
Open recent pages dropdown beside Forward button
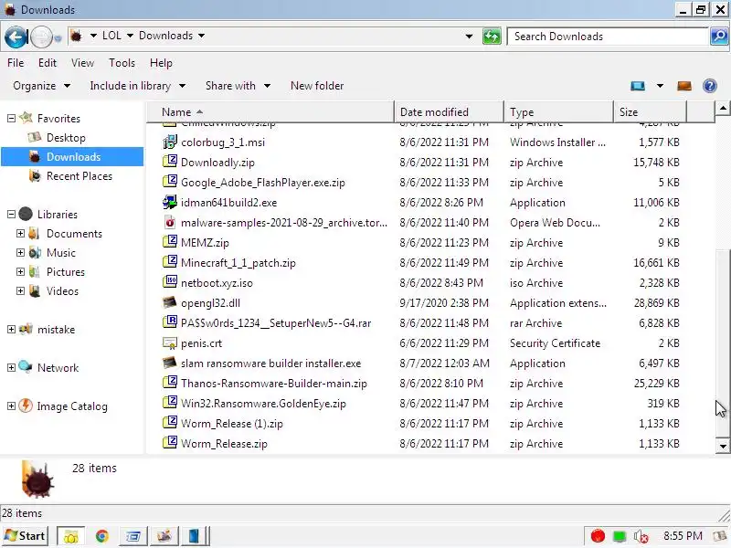[x=58, y=38]
